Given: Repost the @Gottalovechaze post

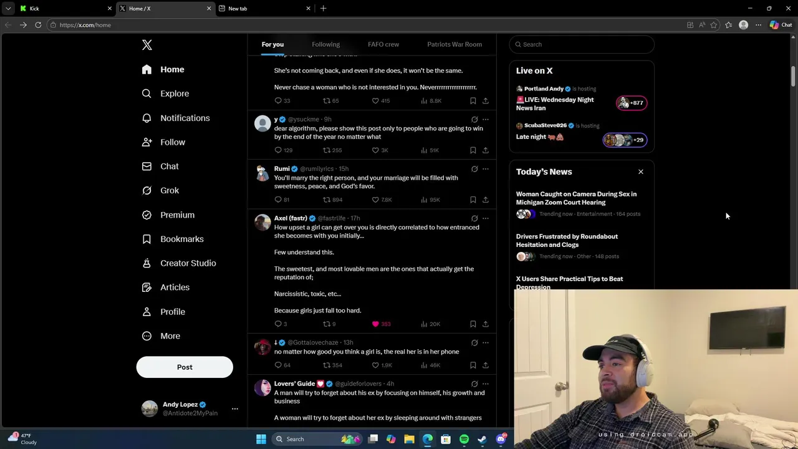Looking at the screenshot, I should click(x=326, y=365).
